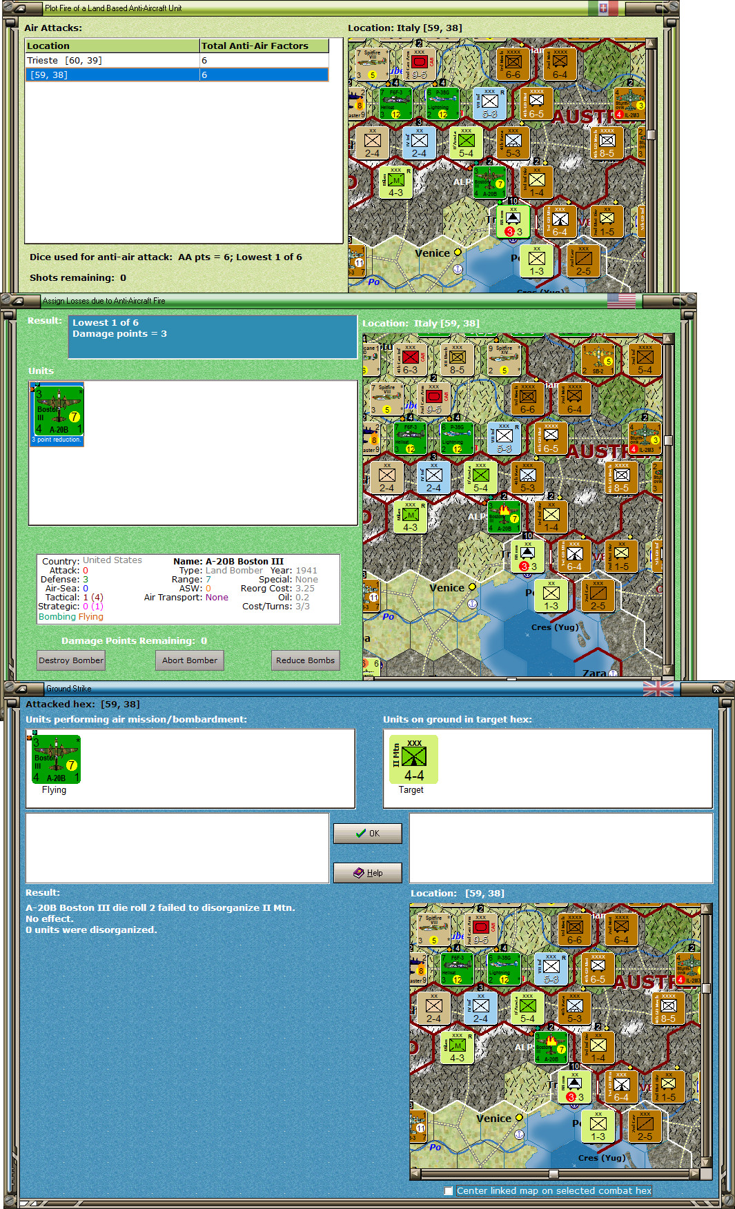
Task: Select the 4-3 Milan unit in Plot Fire map
Action: pyautogui.click(x=395, y=181)
